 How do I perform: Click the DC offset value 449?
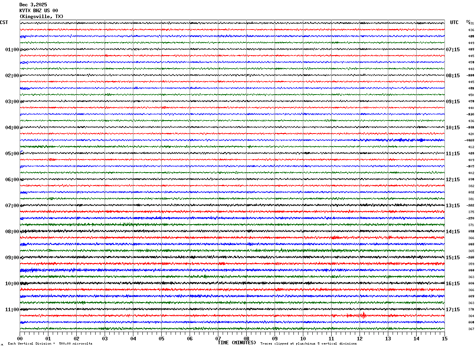[471, 43]
